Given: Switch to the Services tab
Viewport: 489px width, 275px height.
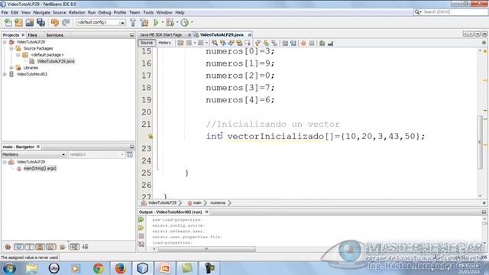Looking at the screenshot, I should [x=54, y=35].
